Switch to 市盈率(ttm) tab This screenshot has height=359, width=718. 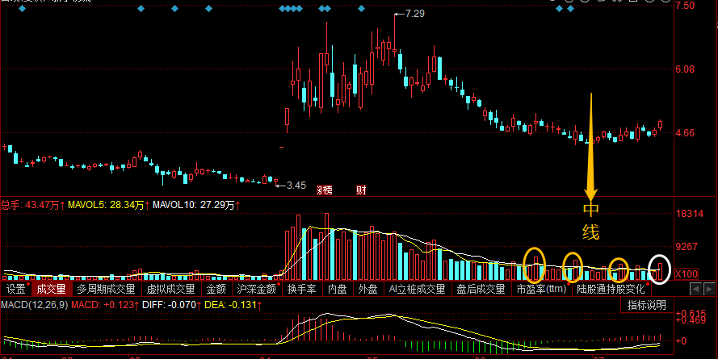pyautogui.click(x=542, y=289)
